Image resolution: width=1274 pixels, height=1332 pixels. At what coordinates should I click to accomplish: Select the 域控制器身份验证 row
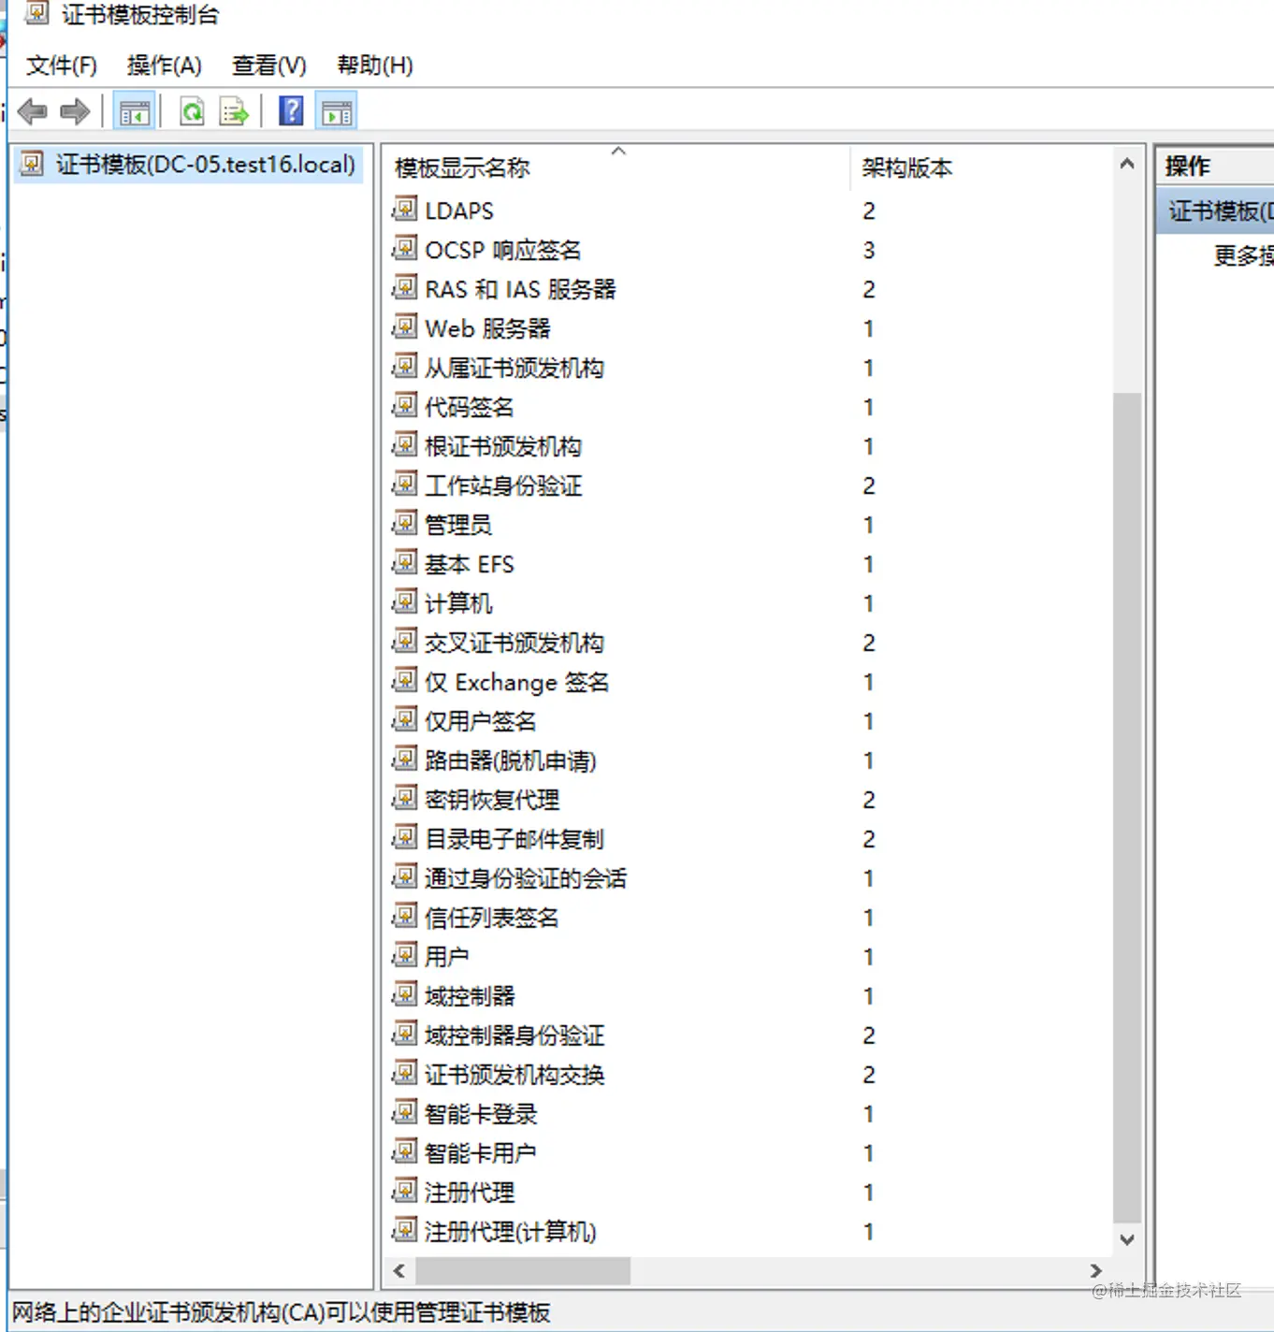click(748, 1035)
